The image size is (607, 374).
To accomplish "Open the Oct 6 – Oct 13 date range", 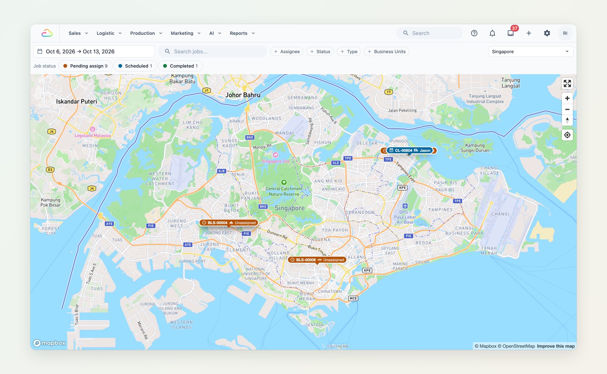I will point(94,51).
